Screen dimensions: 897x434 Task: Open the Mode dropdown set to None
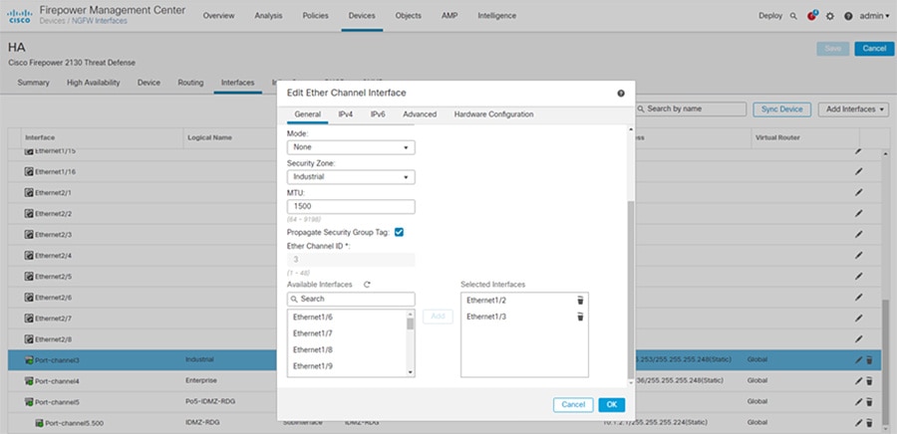[351, 146]
